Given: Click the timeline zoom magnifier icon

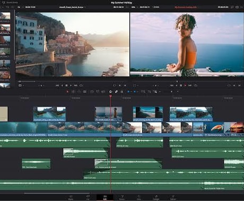Looking at the screenshot, I should click(155, 92).
